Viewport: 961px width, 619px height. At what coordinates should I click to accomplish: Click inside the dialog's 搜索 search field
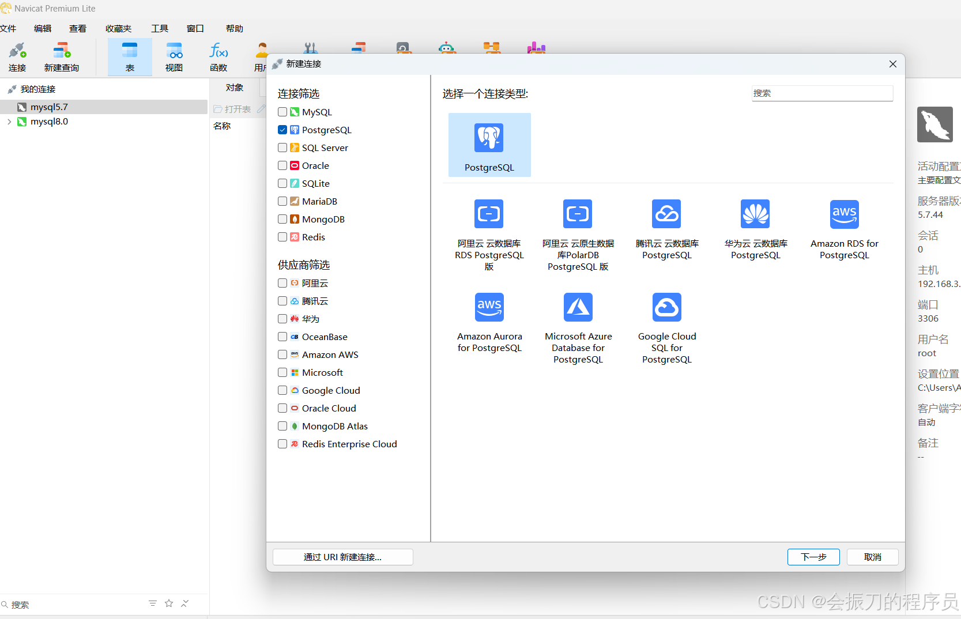coord(821,93)
